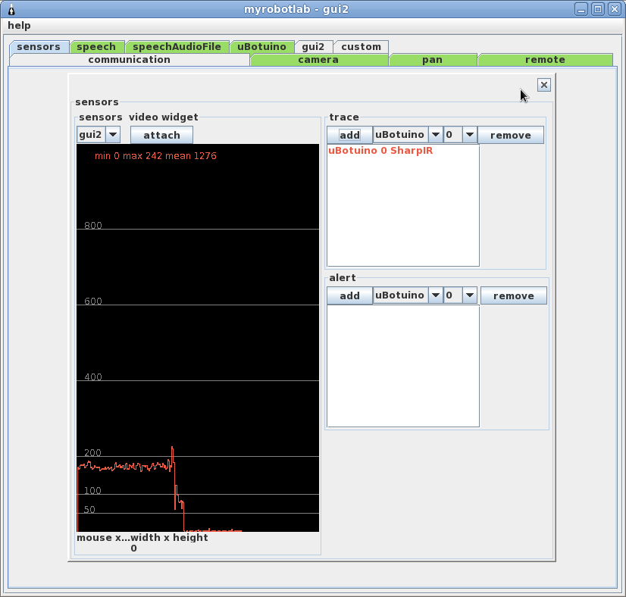Open the pan tab
The image size is (626, 597).
[x=433, y=60]
